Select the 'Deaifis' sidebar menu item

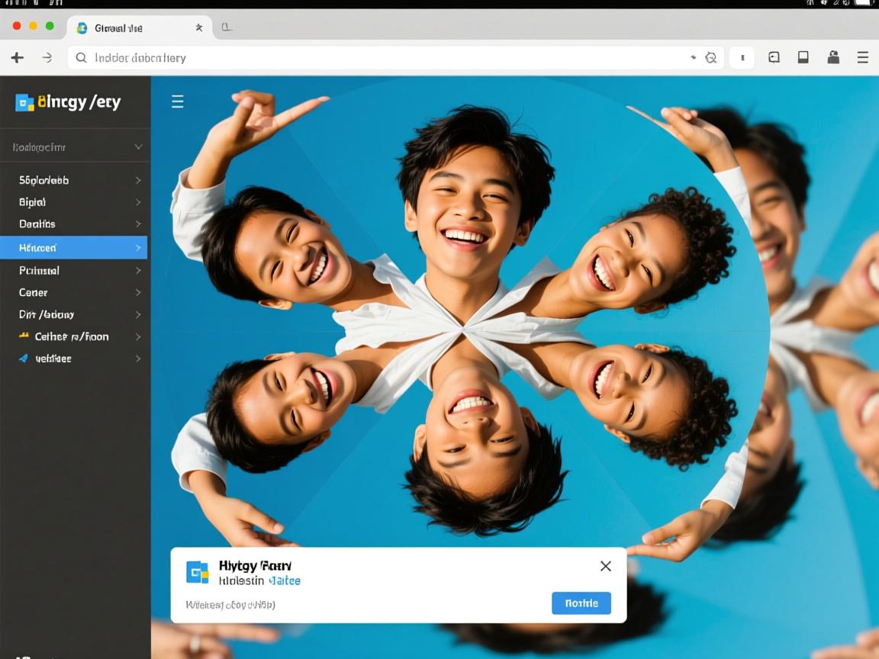(x=37, y=224)
